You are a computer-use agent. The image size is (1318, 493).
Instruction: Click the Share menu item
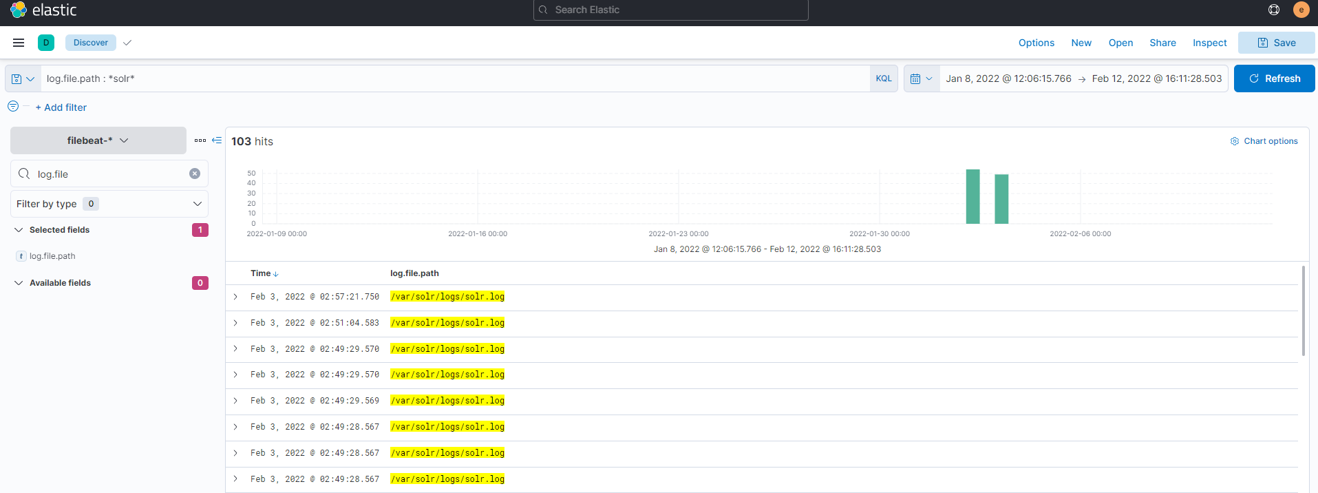pyautogui.click(x=1162, y=43)
